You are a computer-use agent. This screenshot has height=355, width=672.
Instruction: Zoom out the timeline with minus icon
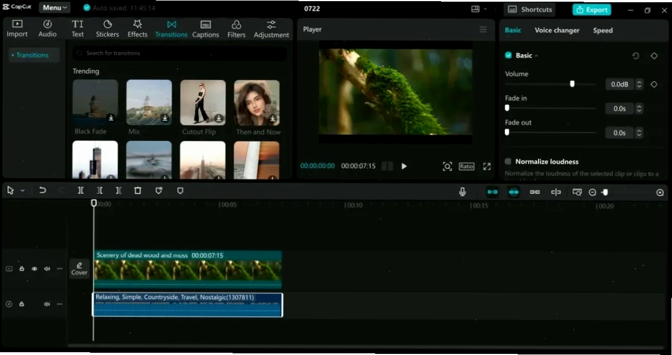click(593, 192)
